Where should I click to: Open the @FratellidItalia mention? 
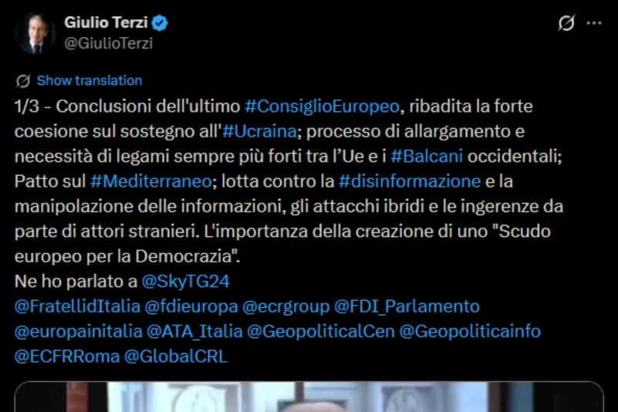[77, 306]
